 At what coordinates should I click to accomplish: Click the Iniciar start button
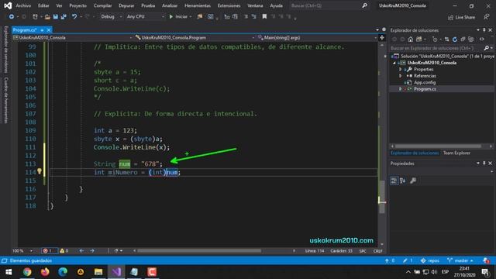178,16
